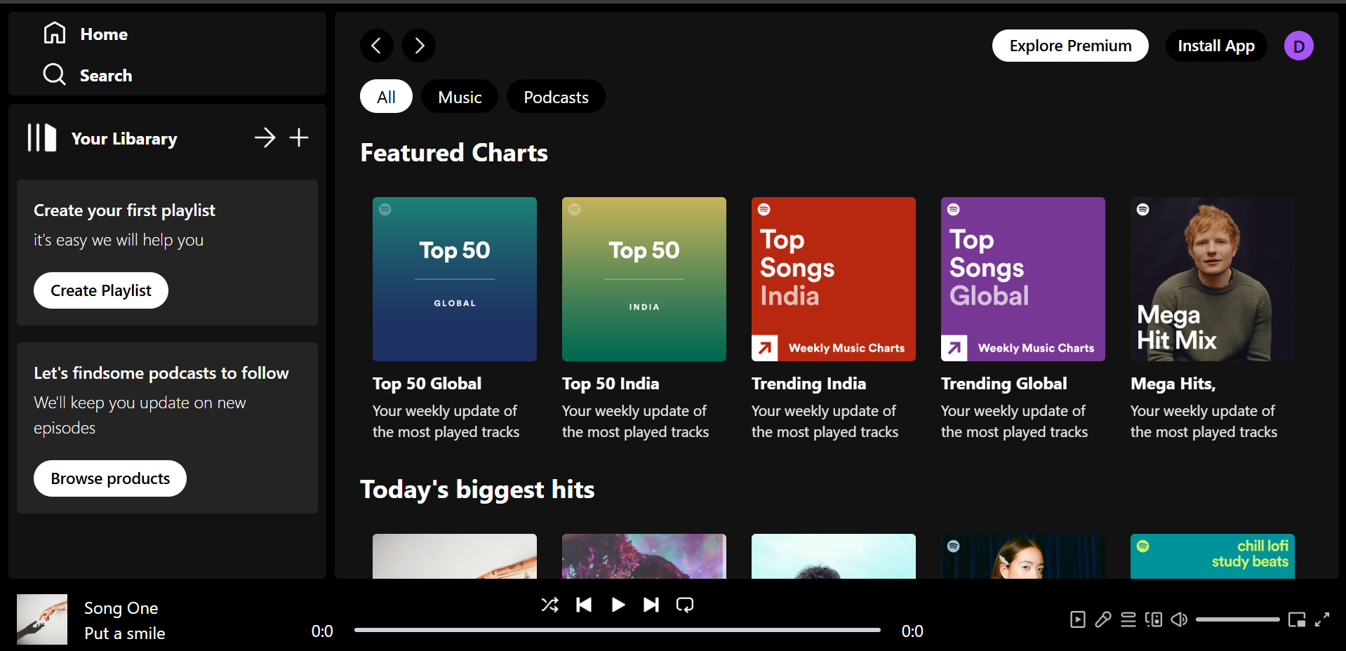Navigate back with left chevron

377,46
